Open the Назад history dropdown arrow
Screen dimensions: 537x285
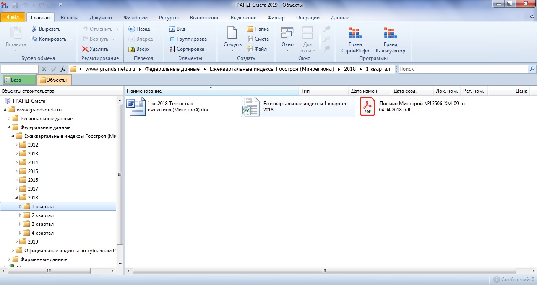(x=155, y=29)
